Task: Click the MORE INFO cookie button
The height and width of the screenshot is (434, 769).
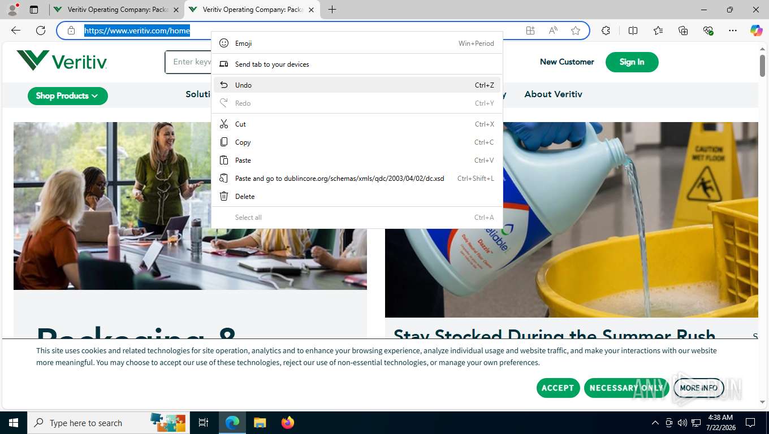Action: [698, 388]
